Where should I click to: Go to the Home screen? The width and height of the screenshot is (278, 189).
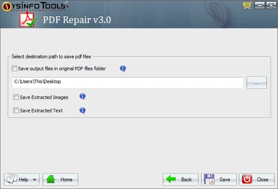[x=60, y=180]
